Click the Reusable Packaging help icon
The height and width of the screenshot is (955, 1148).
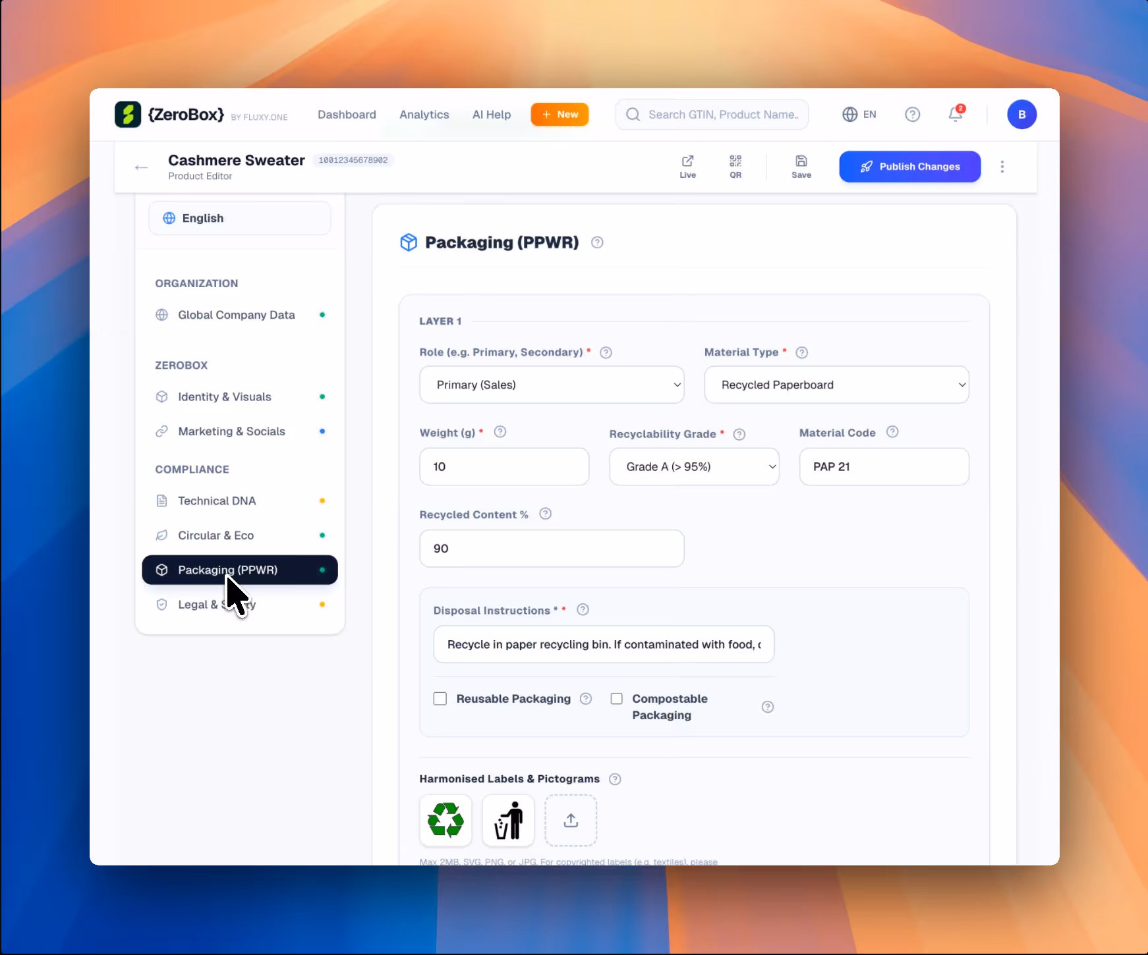(x=586, y=699)
